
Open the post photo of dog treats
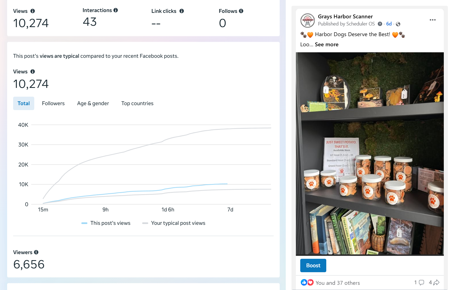370,154
